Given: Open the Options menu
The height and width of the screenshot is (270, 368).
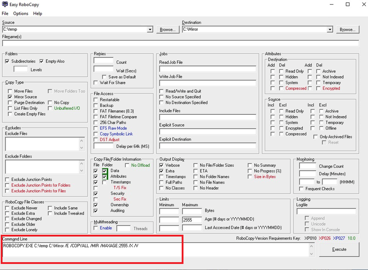Looking at the screenshot, I should 21,13.
